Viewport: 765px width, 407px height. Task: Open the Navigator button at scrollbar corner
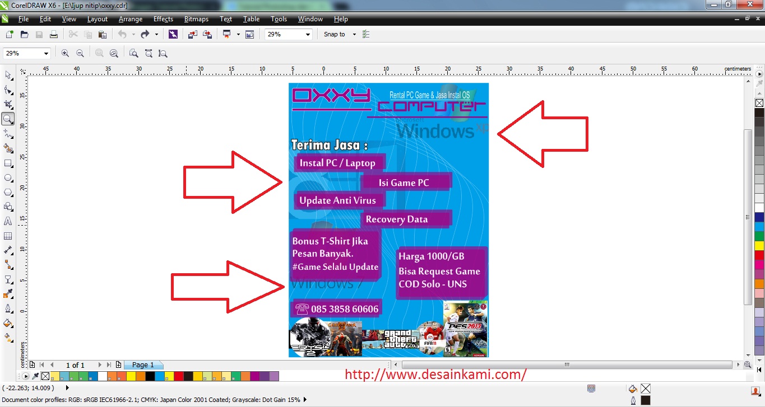pos(748,365)
